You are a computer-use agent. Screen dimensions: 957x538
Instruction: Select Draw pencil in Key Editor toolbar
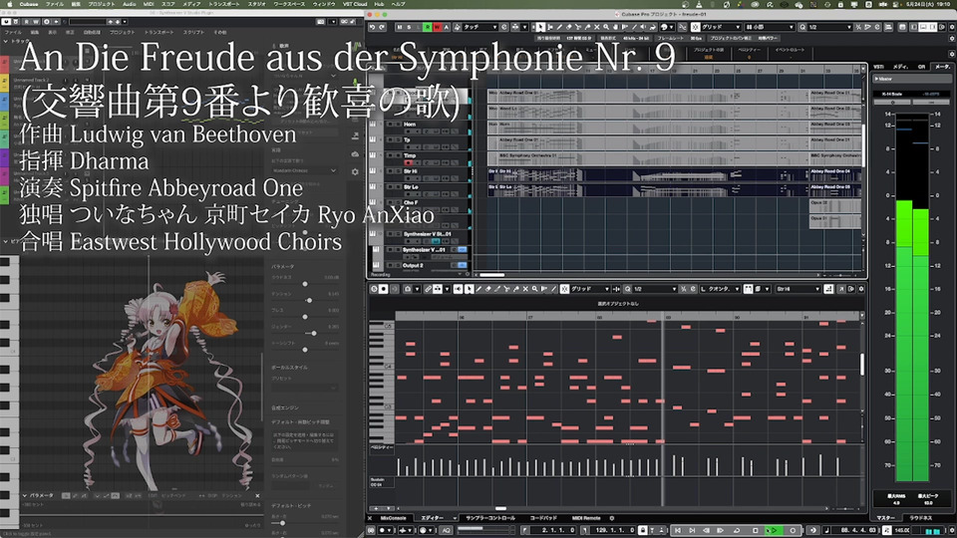tap(478, 289)
